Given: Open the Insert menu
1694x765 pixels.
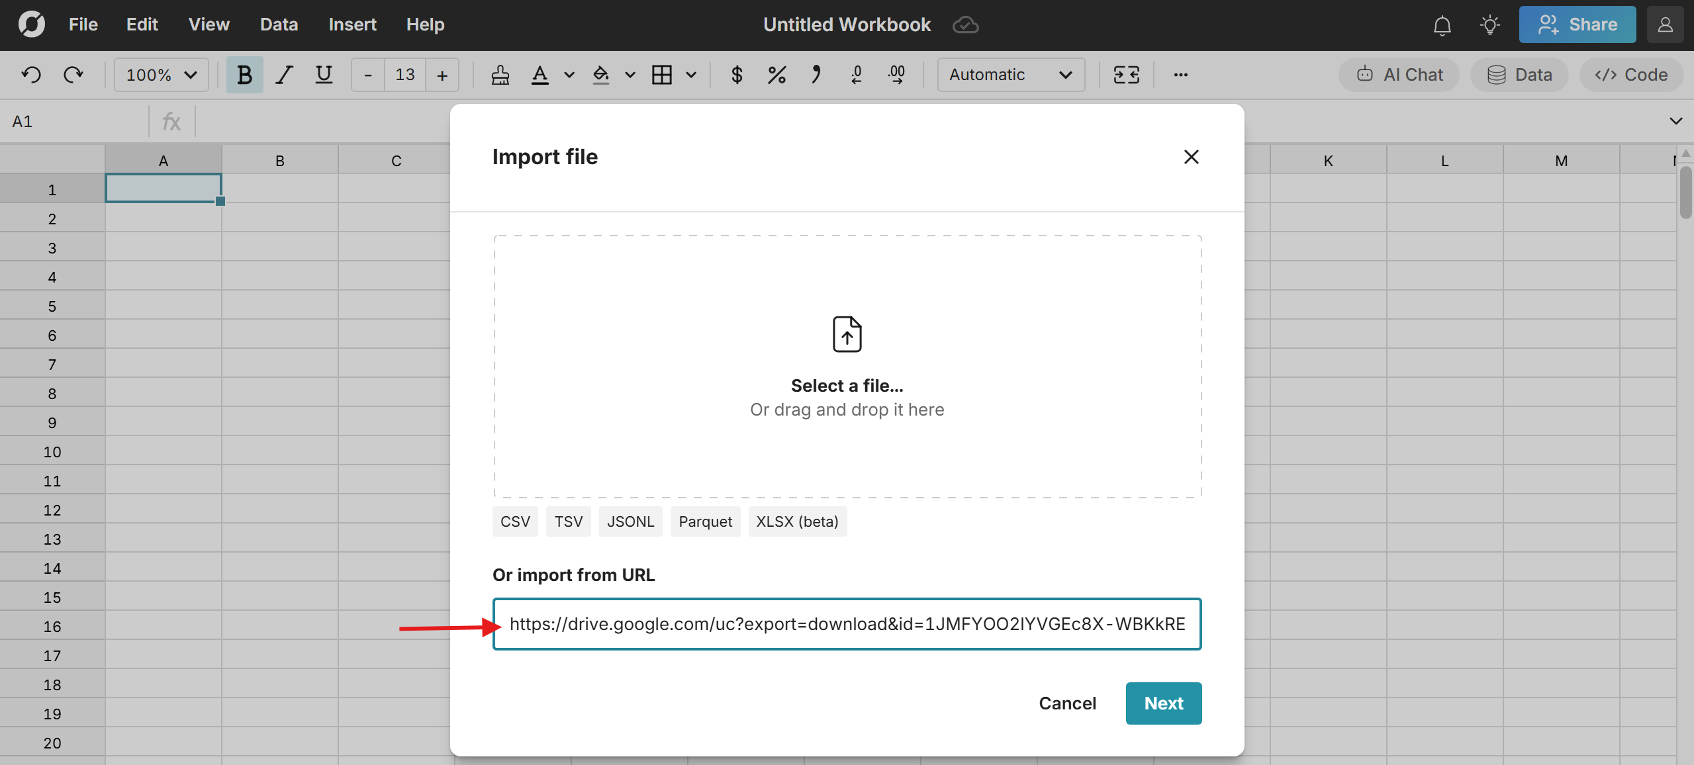Looking at the screenshot, I should tap(352, 24).
